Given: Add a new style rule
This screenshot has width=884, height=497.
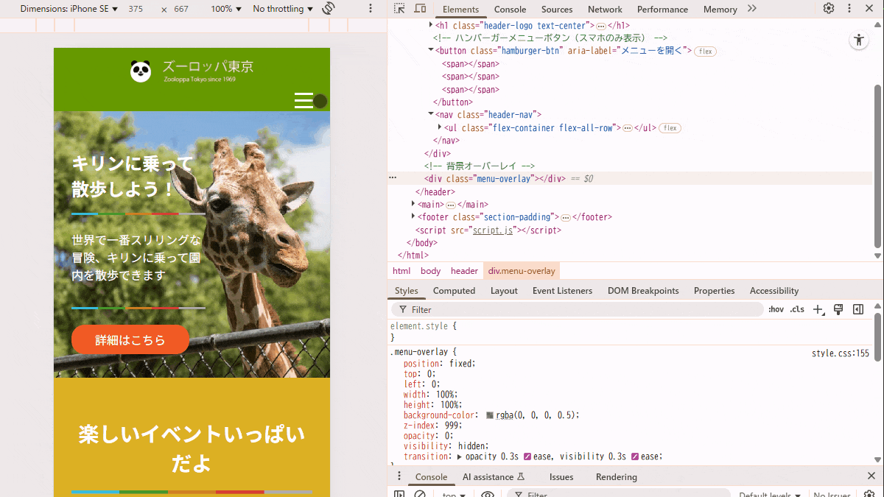Looking at the screenshot, I should pyautogui.click(x=818, y=310).
